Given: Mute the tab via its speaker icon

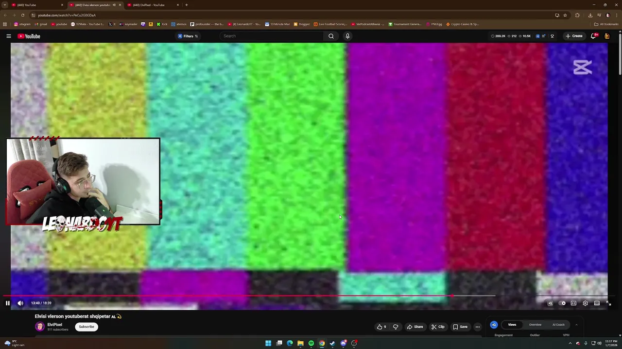Looking at the screenshot, I should pos(114,5).
